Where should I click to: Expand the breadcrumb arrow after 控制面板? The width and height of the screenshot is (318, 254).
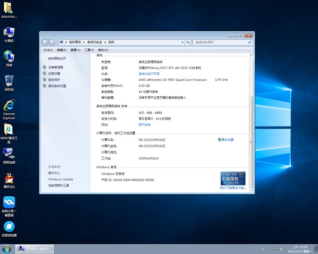coord(83,42)
